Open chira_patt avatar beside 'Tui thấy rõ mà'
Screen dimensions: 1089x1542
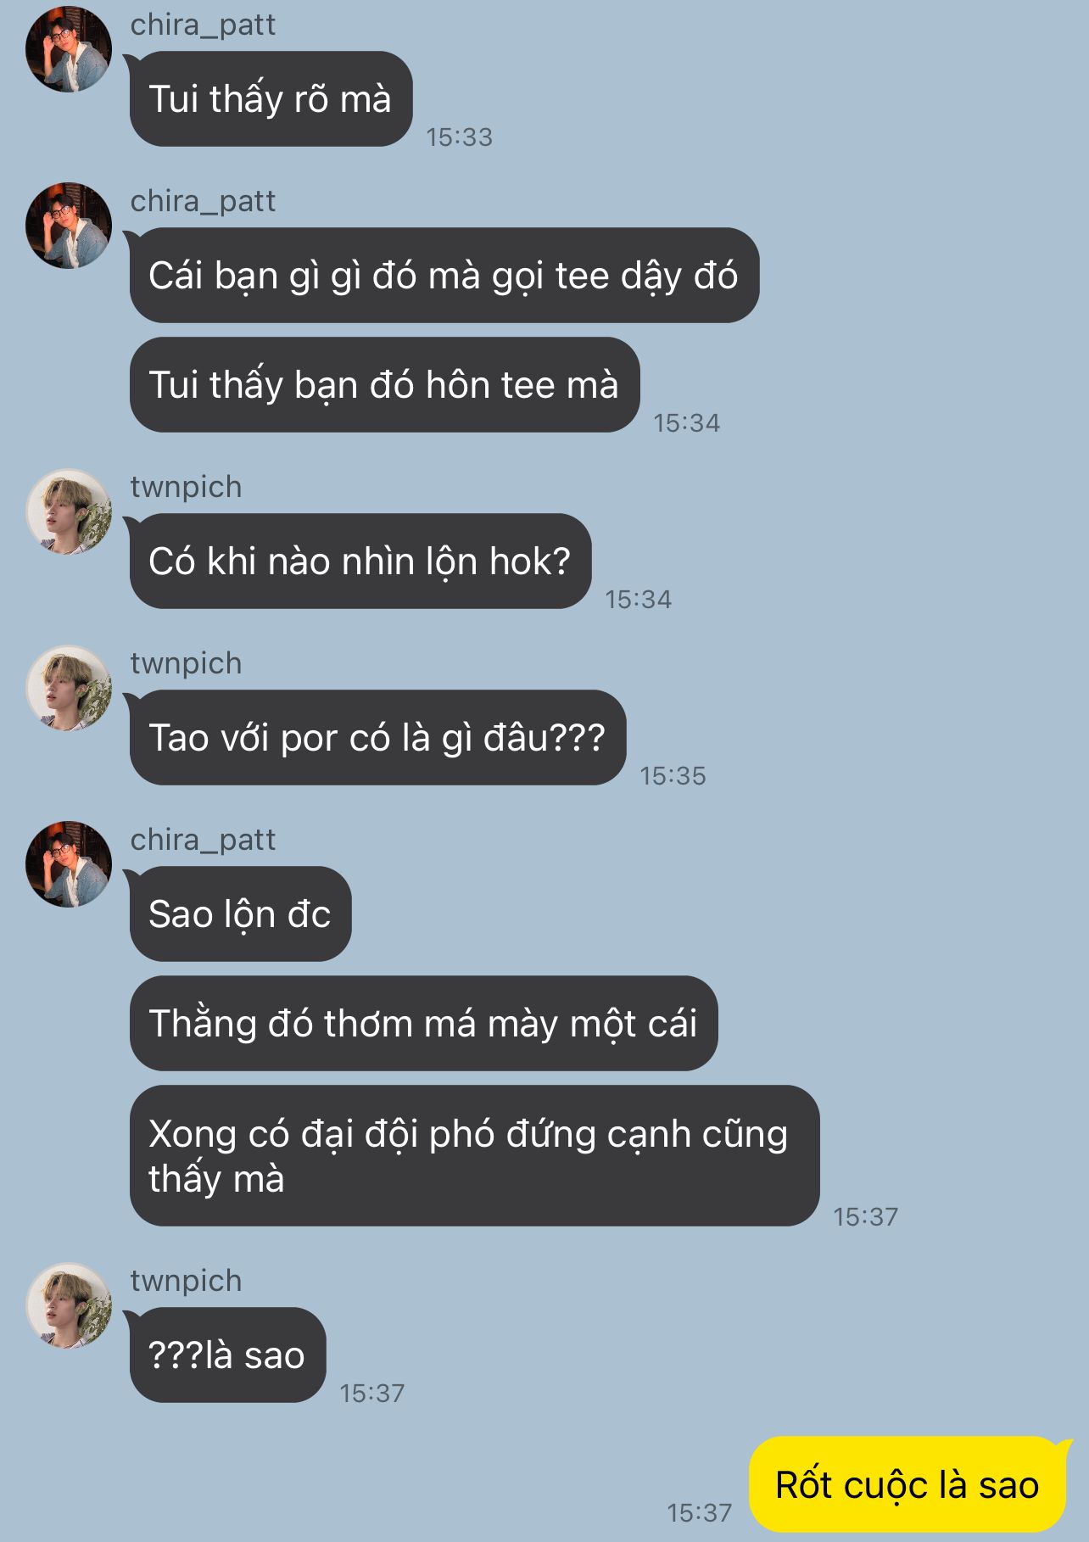pyautogui.click(x=69, y=49)
